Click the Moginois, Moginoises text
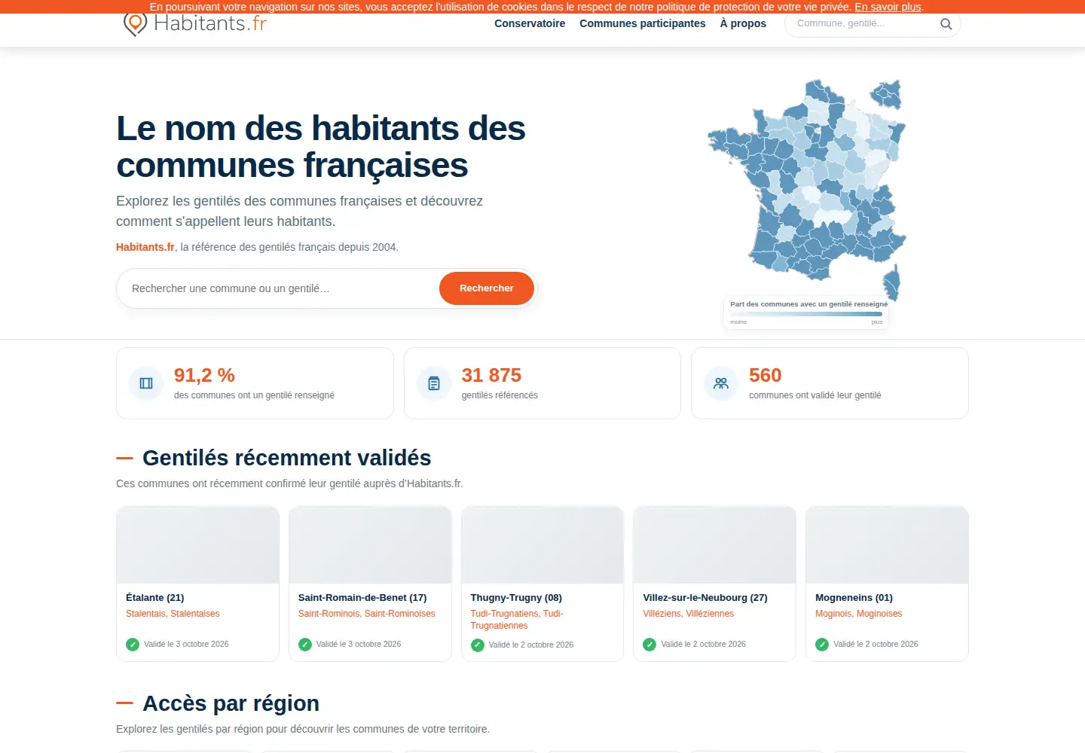Image resolution: width=1085 pixels, height=753 pixels. click(858, 614)
